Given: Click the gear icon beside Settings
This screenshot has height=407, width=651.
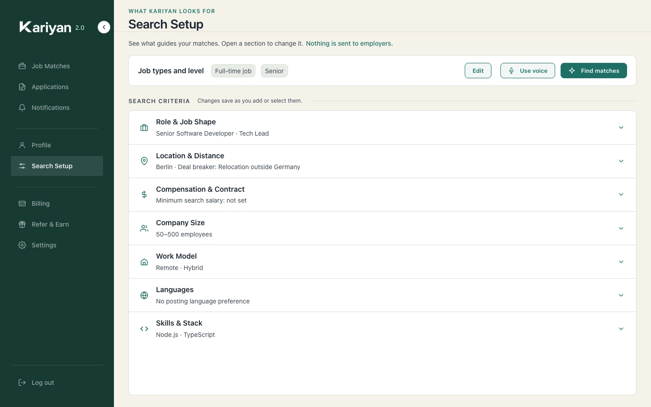Looking at the screenshot, I should pos(22,245).
